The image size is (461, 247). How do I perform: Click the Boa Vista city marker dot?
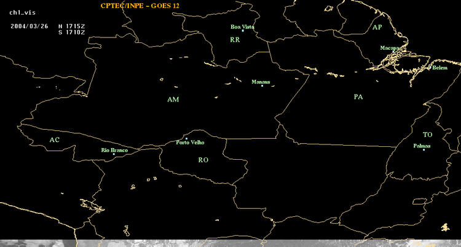[x=243, y=31]
